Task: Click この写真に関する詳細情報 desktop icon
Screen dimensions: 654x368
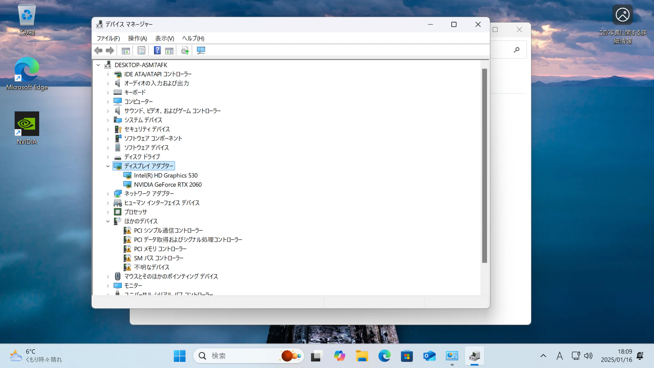Action: pyautogui.click(x=622, y=25)
